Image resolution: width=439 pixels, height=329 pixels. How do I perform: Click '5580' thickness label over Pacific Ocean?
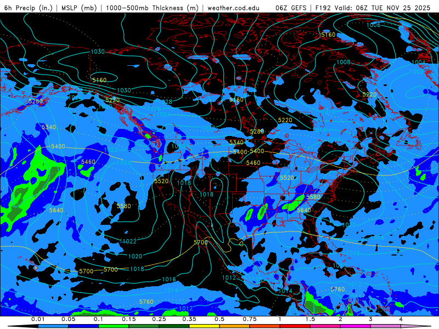tap(124, 206)
